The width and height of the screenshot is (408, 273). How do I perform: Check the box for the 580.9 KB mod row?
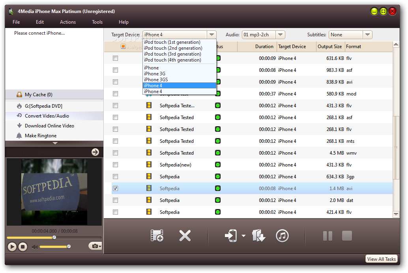point(115,93)
